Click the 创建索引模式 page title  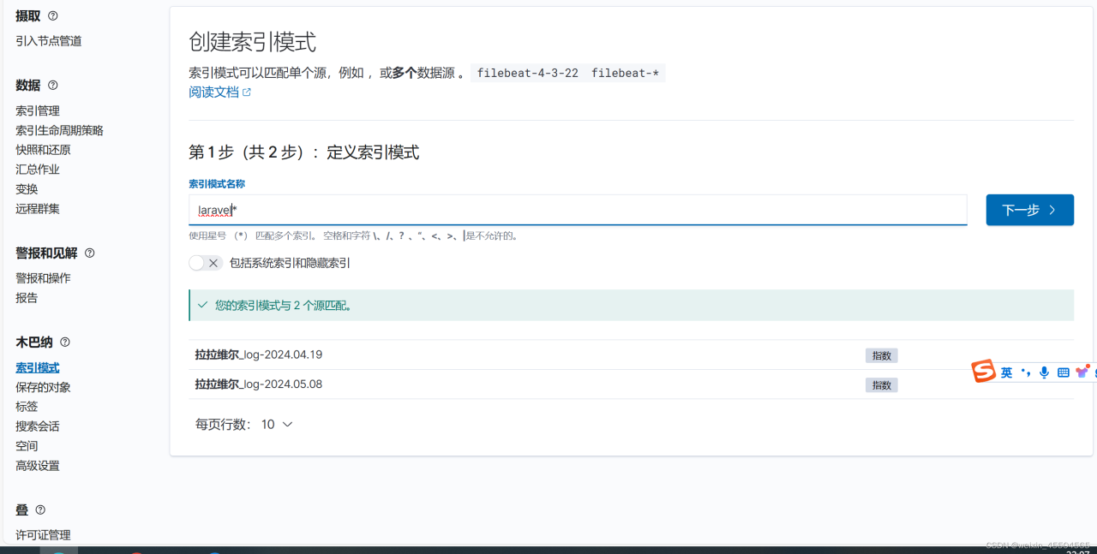click(x=253, y=42)
